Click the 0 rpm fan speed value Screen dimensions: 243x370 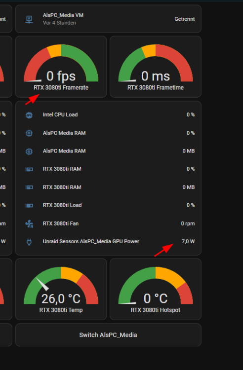coord(188,223)
